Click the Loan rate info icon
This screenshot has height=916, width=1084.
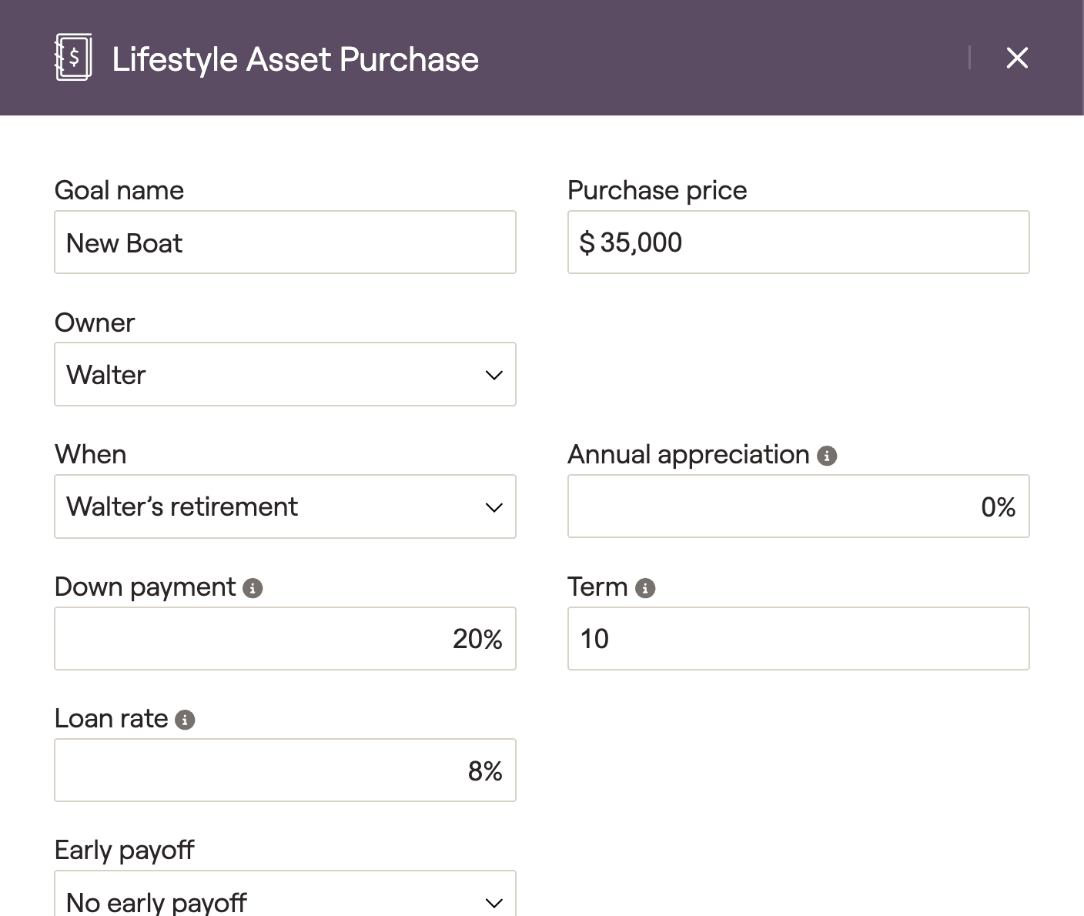[x=185, y=720]
